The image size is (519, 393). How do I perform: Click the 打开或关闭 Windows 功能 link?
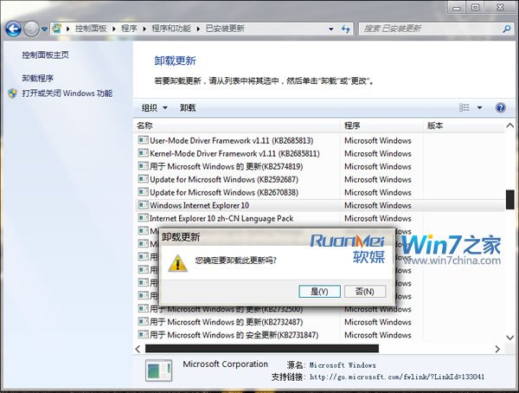click(67, 93)
